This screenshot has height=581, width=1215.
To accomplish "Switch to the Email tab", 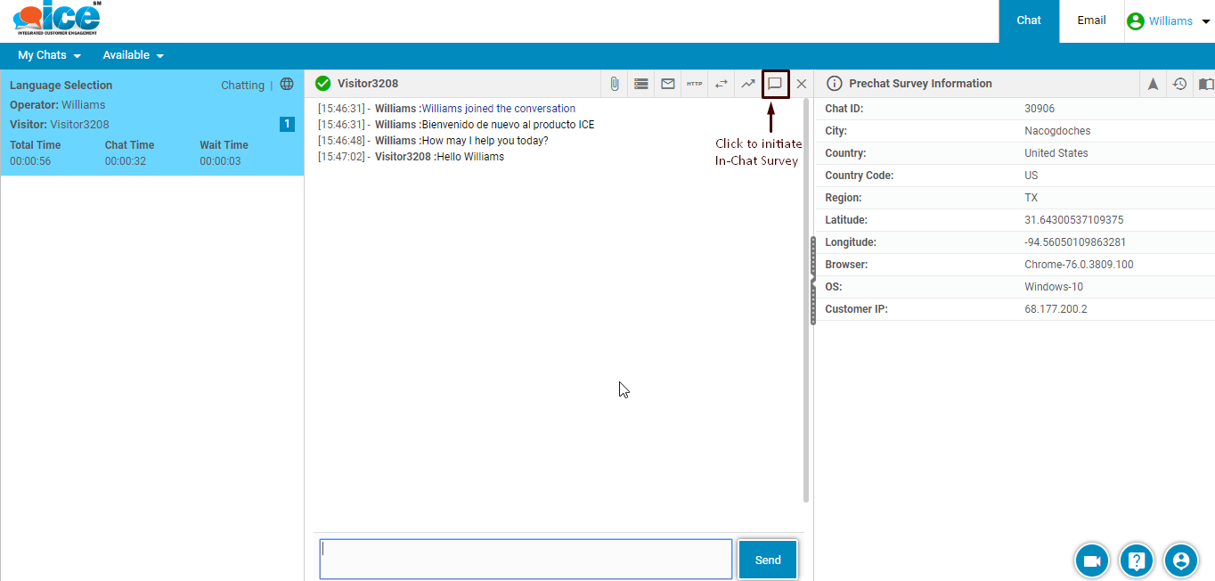I will tap(1091, 20).
